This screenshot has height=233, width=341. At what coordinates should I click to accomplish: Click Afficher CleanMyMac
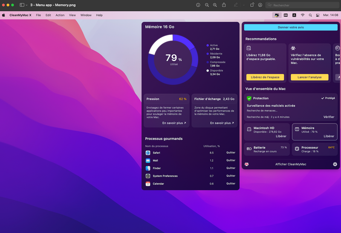click(291, 164)
